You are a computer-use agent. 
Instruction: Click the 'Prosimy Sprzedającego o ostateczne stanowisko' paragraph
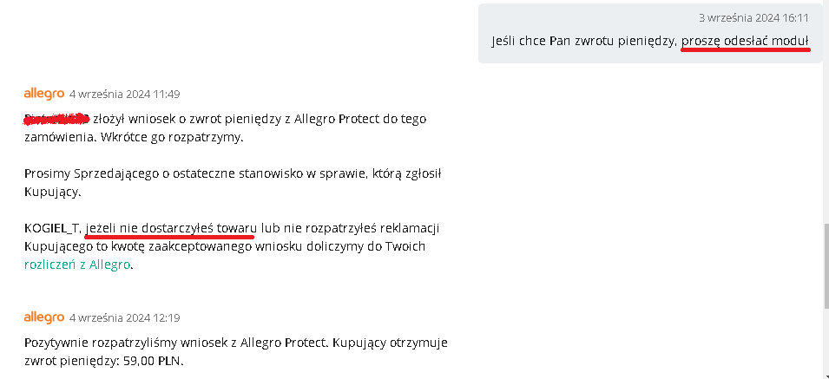[234, 183]
